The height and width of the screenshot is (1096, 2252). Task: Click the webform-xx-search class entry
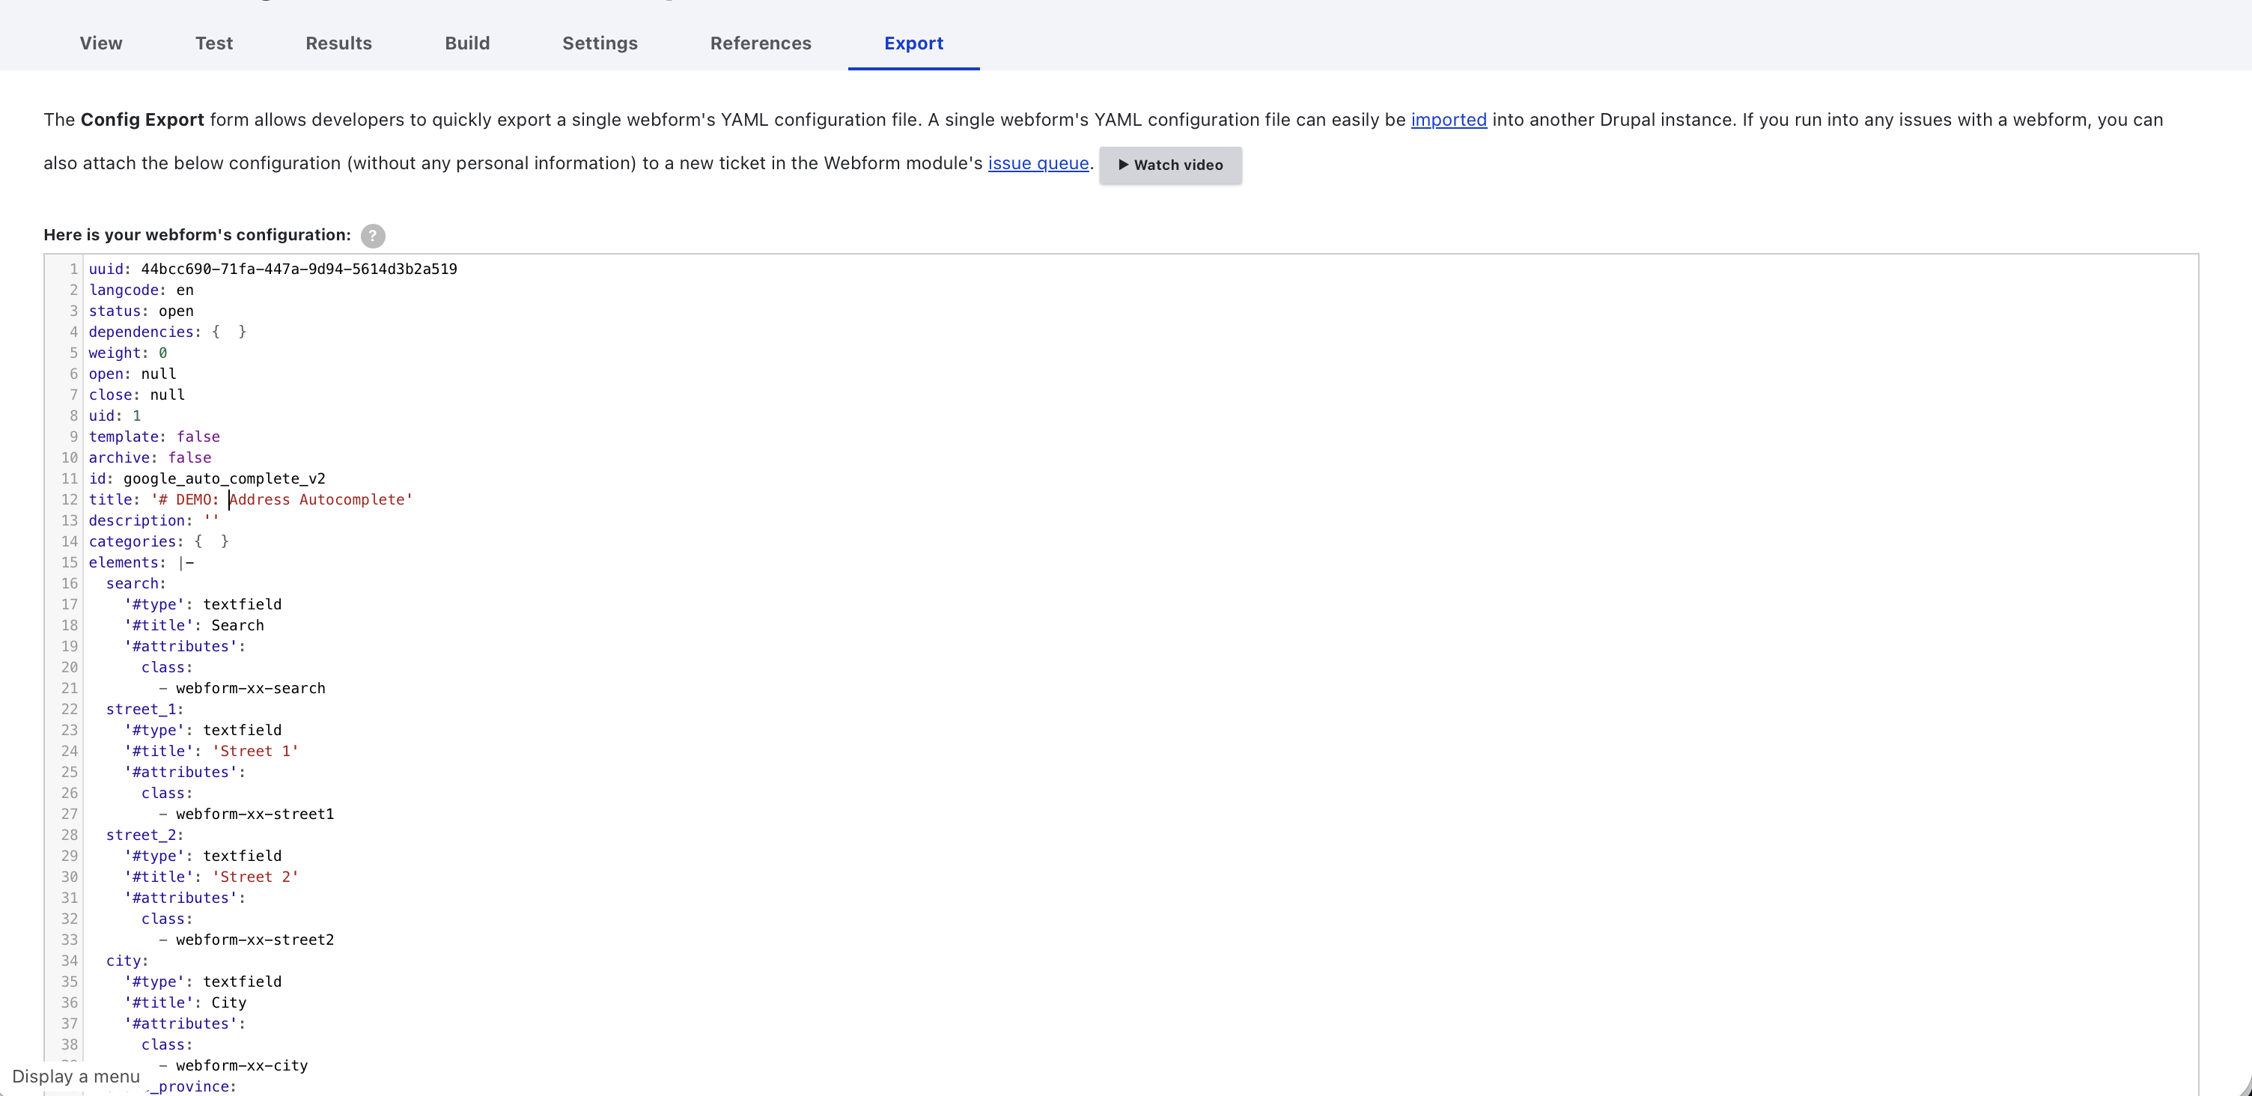(x=250, y=689)
